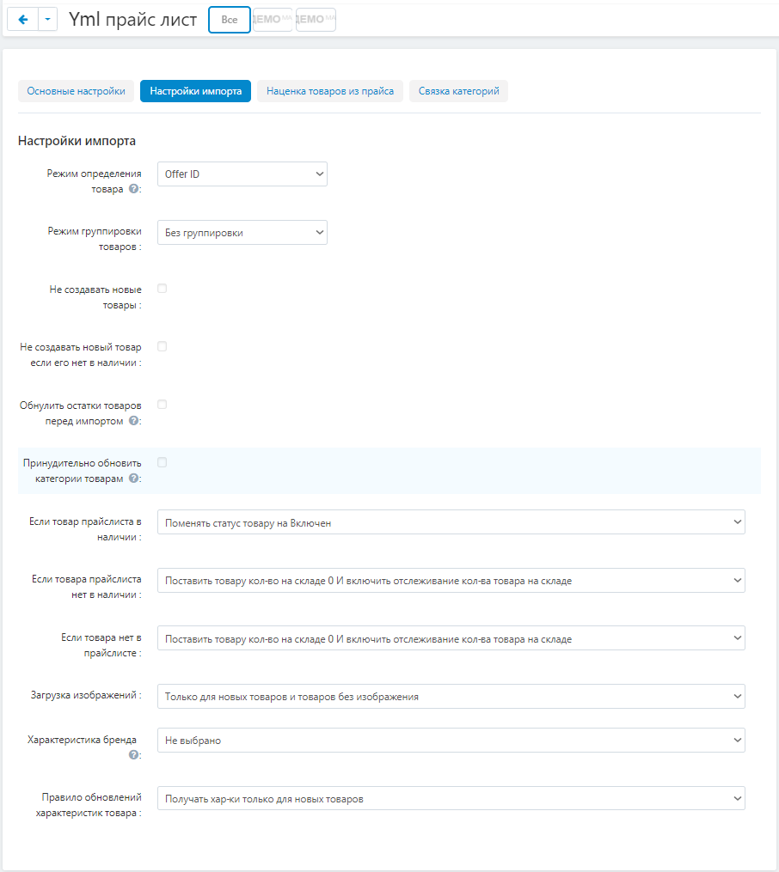779x872 pixels.
Task: Open the Offer ID dropdown
Action: (x=242, y=174)
